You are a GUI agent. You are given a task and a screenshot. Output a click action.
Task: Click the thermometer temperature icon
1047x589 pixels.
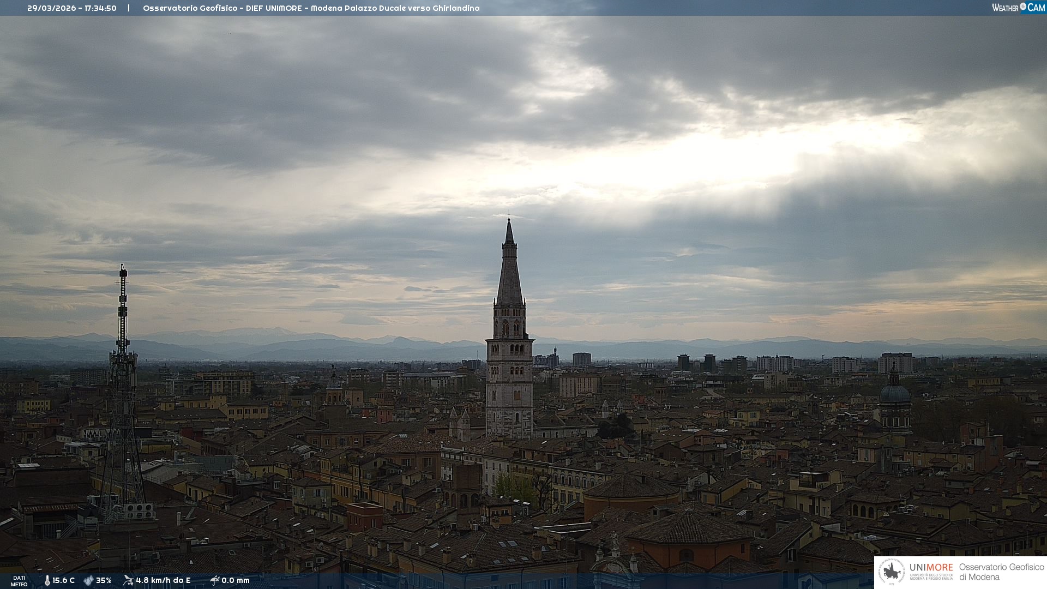click(x=47, y=581)
